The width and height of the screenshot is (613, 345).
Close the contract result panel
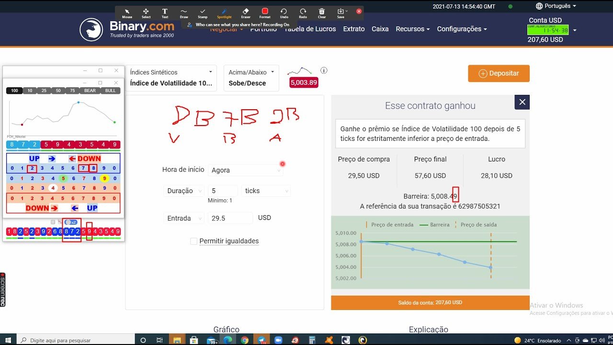(x=522, y=102)
